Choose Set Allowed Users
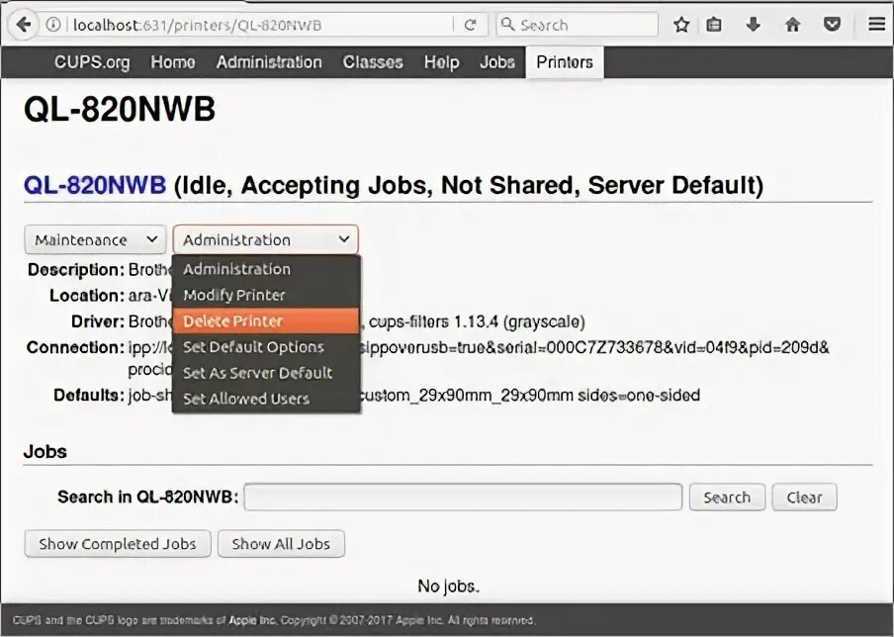This screenshot has height=637, width=894. [x=266, y=399]
